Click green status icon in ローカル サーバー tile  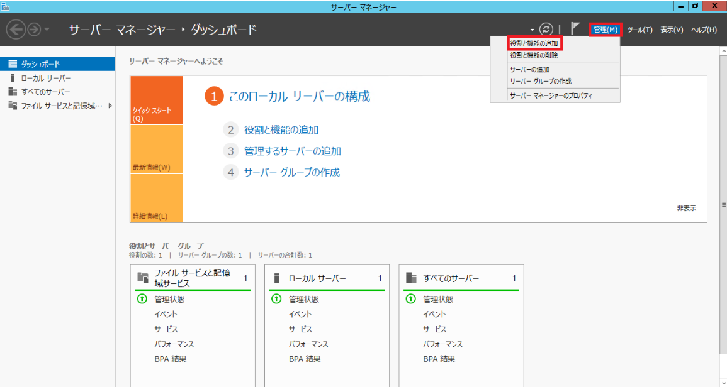276,299
